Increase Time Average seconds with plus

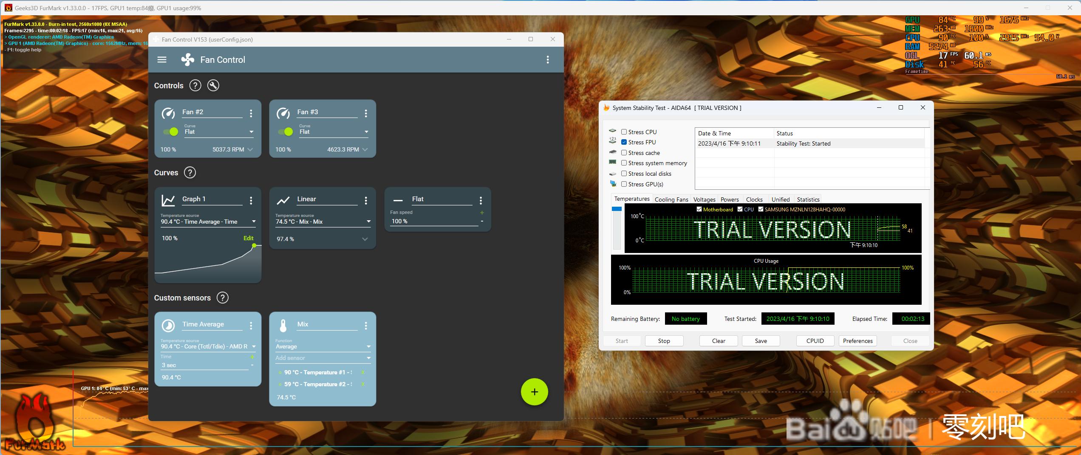click(252, 357)
